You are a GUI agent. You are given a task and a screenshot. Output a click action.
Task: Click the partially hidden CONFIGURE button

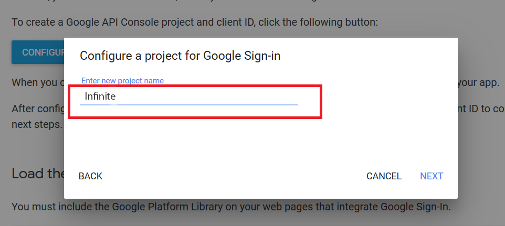coord(38,53)
